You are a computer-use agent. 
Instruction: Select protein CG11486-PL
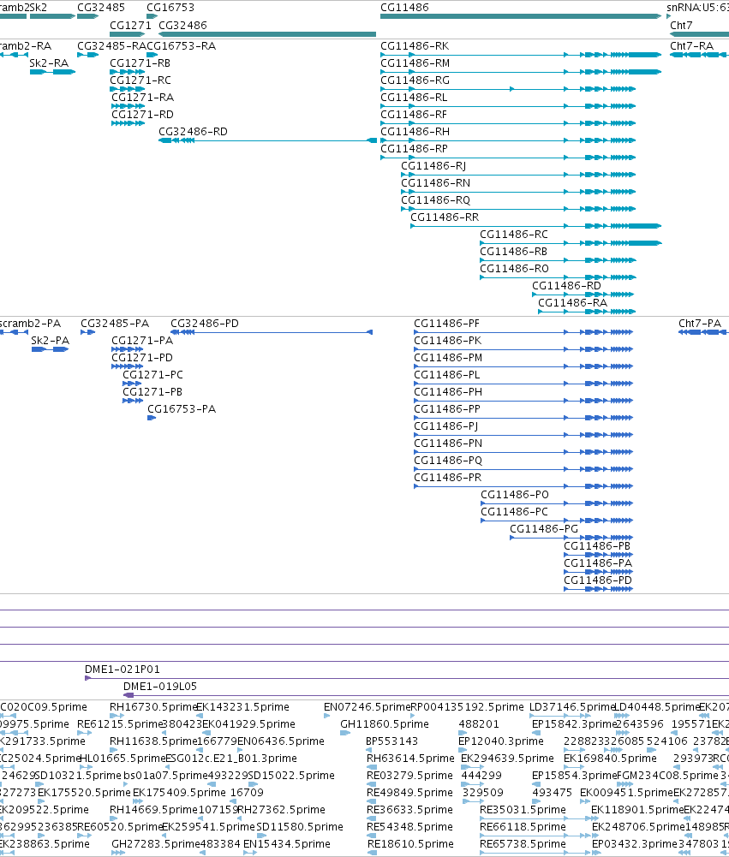pos(447,375)
